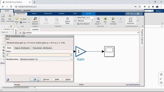Click the help icon in Block Parameters dialog
Screen dimensions: 164x92
8,79
